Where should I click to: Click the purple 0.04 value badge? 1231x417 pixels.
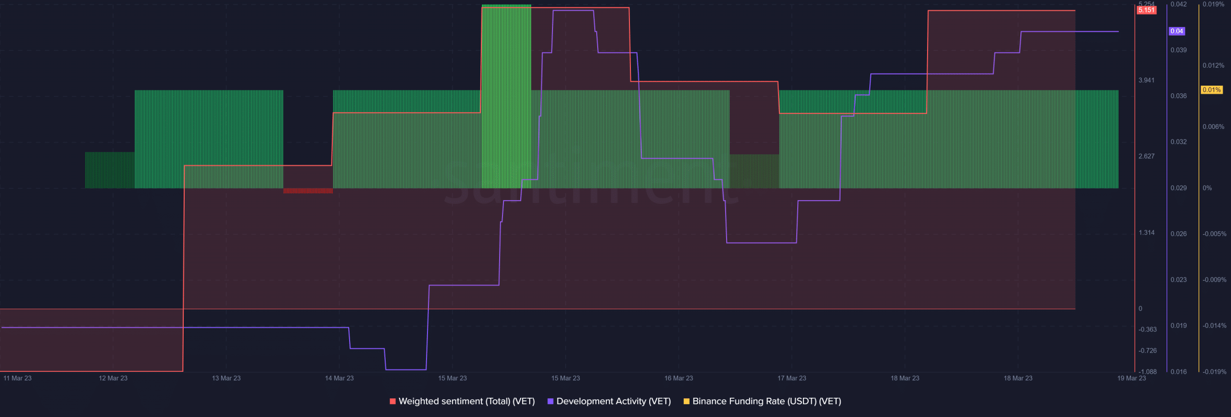(x=1177, y=31)
